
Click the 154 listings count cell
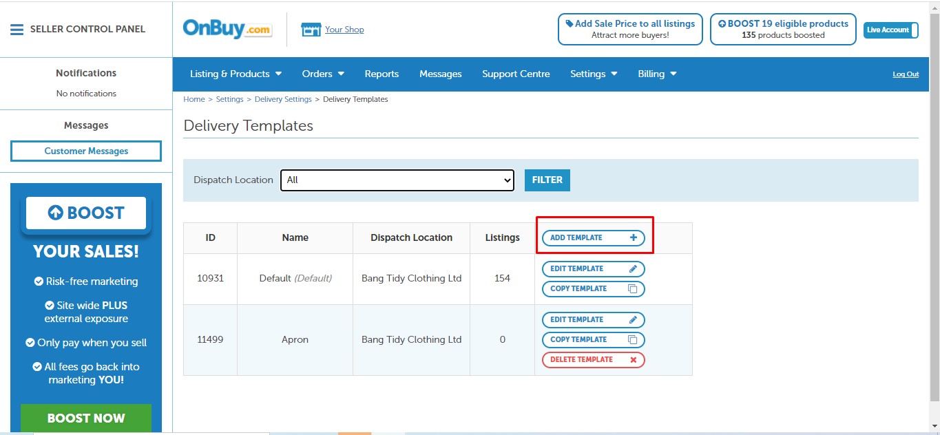(x=502, y=279)
